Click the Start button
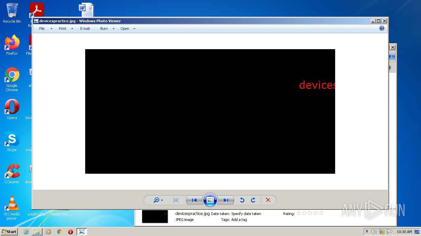The image size is (421, 236). click(9, 232)
